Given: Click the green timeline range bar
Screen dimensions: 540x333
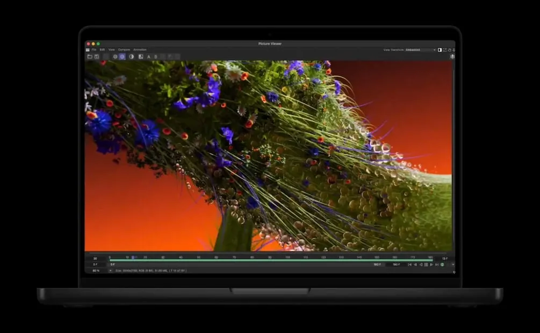Looking at the screenshot, I should coord(271,260).
